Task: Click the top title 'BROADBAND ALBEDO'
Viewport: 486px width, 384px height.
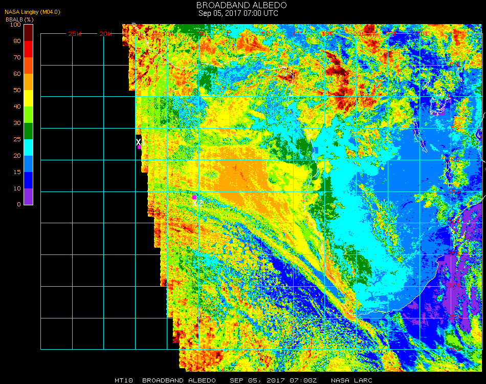Action: tap(241, 5)
